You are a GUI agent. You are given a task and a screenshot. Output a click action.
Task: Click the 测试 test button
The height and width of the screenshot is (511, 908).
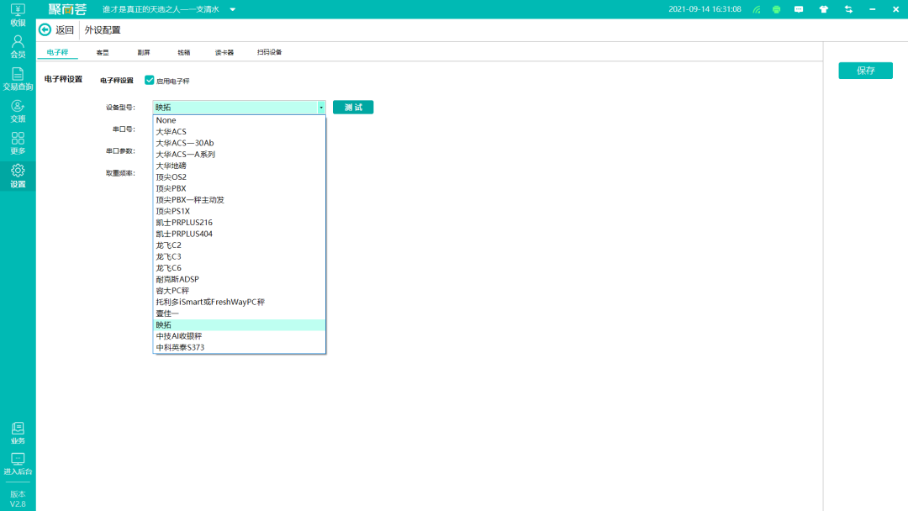352,107
